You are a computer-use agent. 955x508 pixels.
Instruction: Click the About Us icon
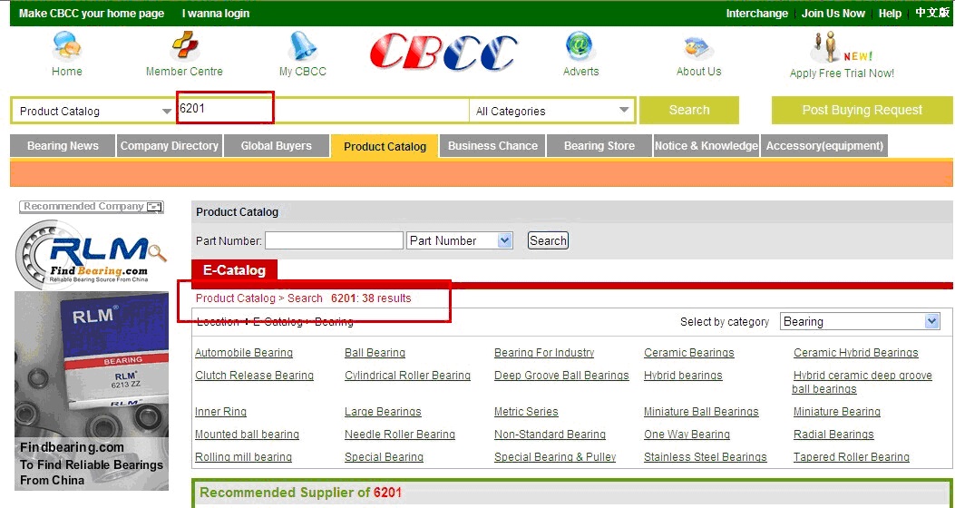pyautogui.click(x=698, y=47)
